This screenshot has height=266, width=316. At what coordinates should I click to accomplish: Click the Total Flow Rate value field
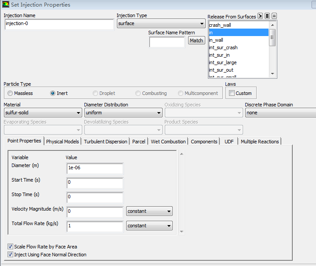point(95,227)
